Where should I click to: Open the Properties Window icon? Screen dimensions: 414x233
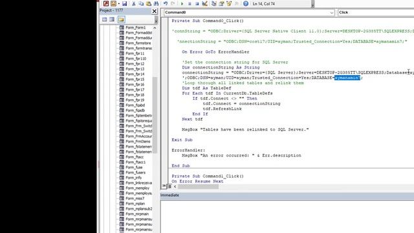tap(221, 3)
